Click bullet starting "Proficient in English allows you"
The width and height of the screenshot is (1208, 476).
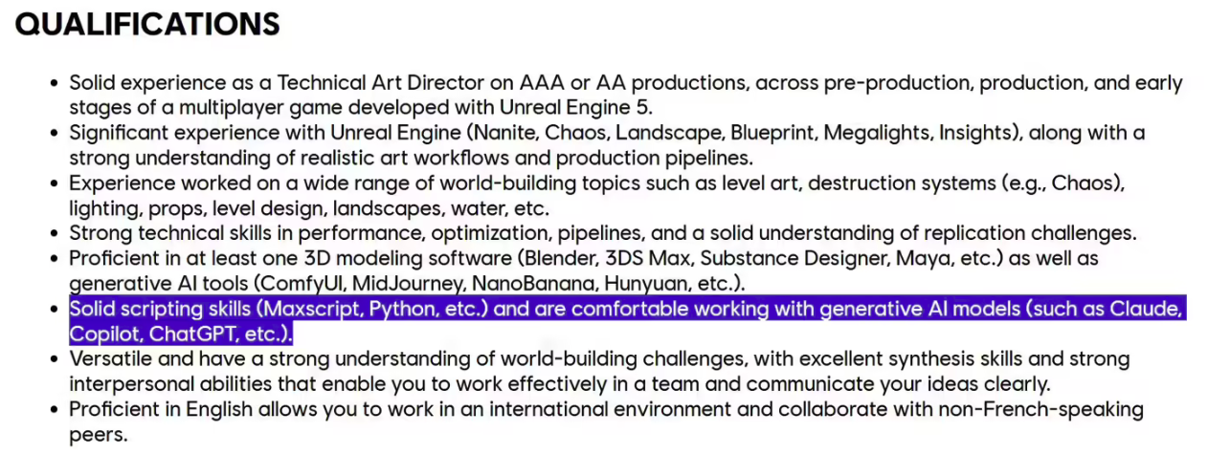click(x=606, y=422)
